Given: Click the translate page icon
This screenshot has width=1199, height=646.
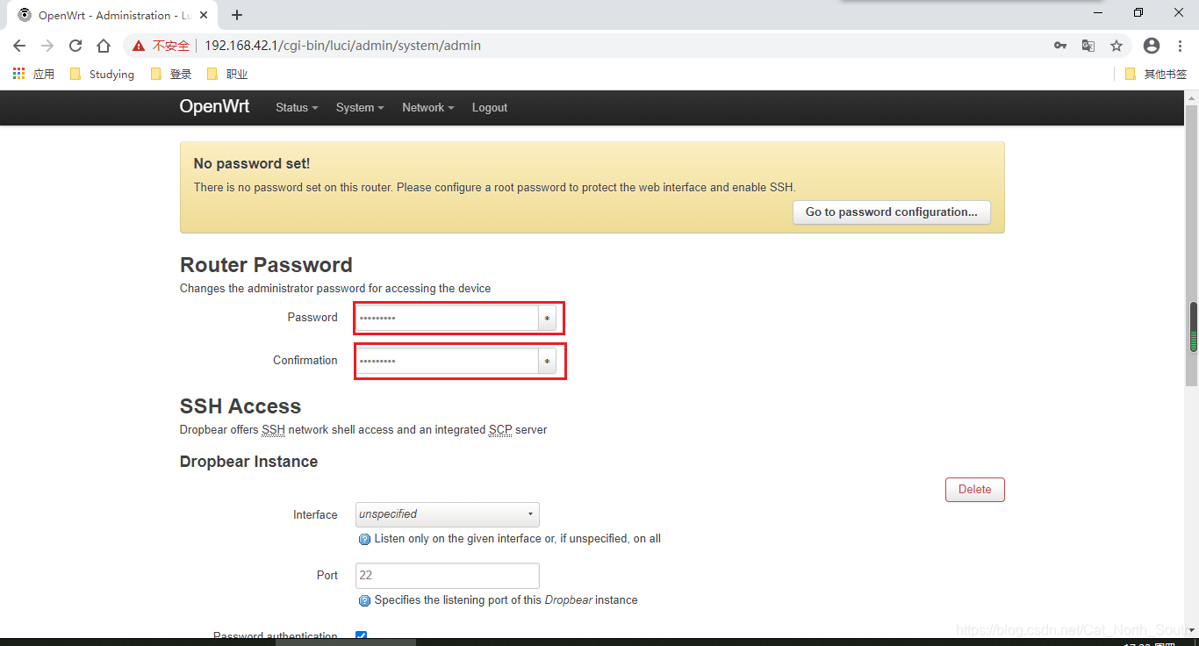Looking at the screenshot, I should (x=1088, y=46).
